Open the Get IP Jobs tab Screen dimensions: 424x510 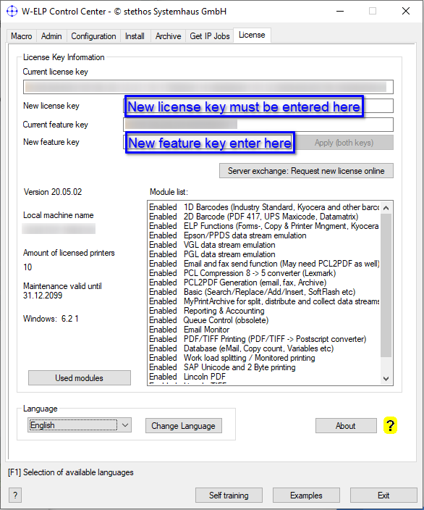pos(210,36)
